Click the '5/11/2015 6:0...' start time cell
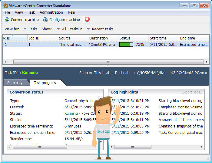Viewport: 212px width, 163px height. point(164,44)
